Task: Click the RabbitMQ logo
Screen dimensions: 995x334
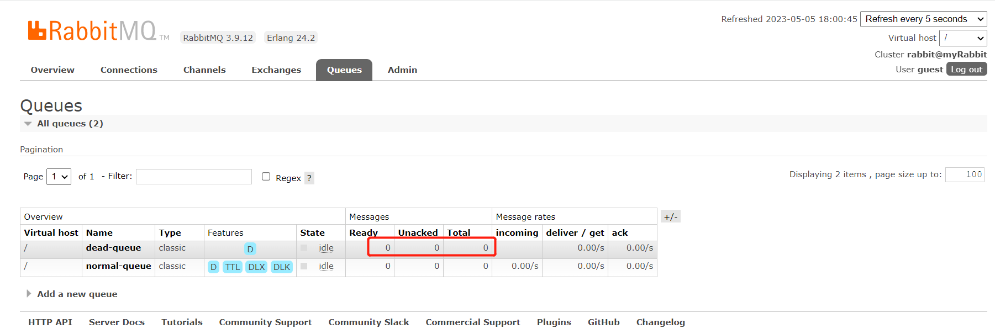Action: tap(93, 31)
